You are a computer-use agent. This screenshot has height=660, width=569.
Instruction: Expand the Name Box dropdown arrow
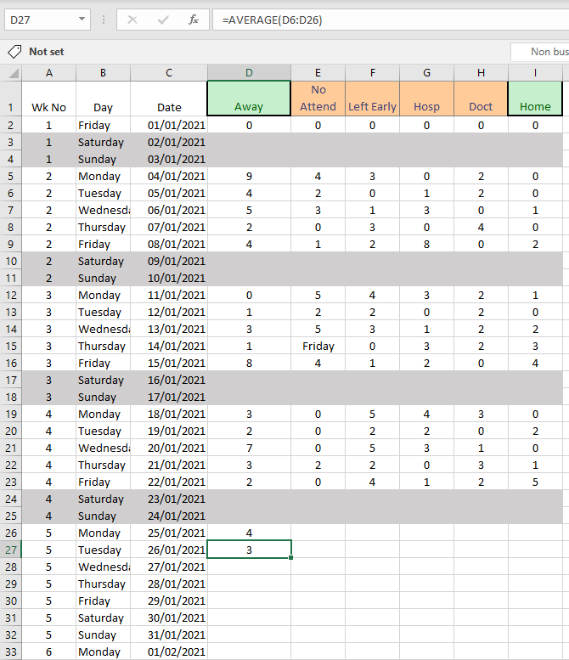(82, 20)
